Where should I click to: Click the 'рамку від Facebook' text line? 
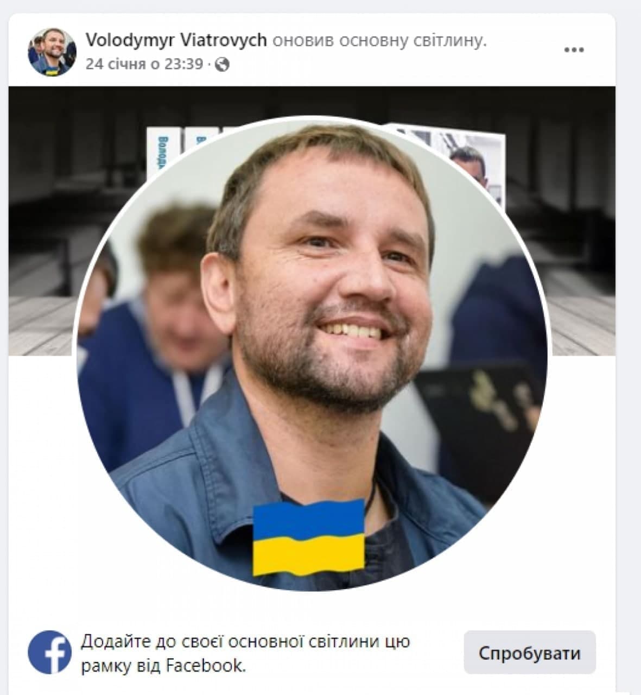[163, 665]
